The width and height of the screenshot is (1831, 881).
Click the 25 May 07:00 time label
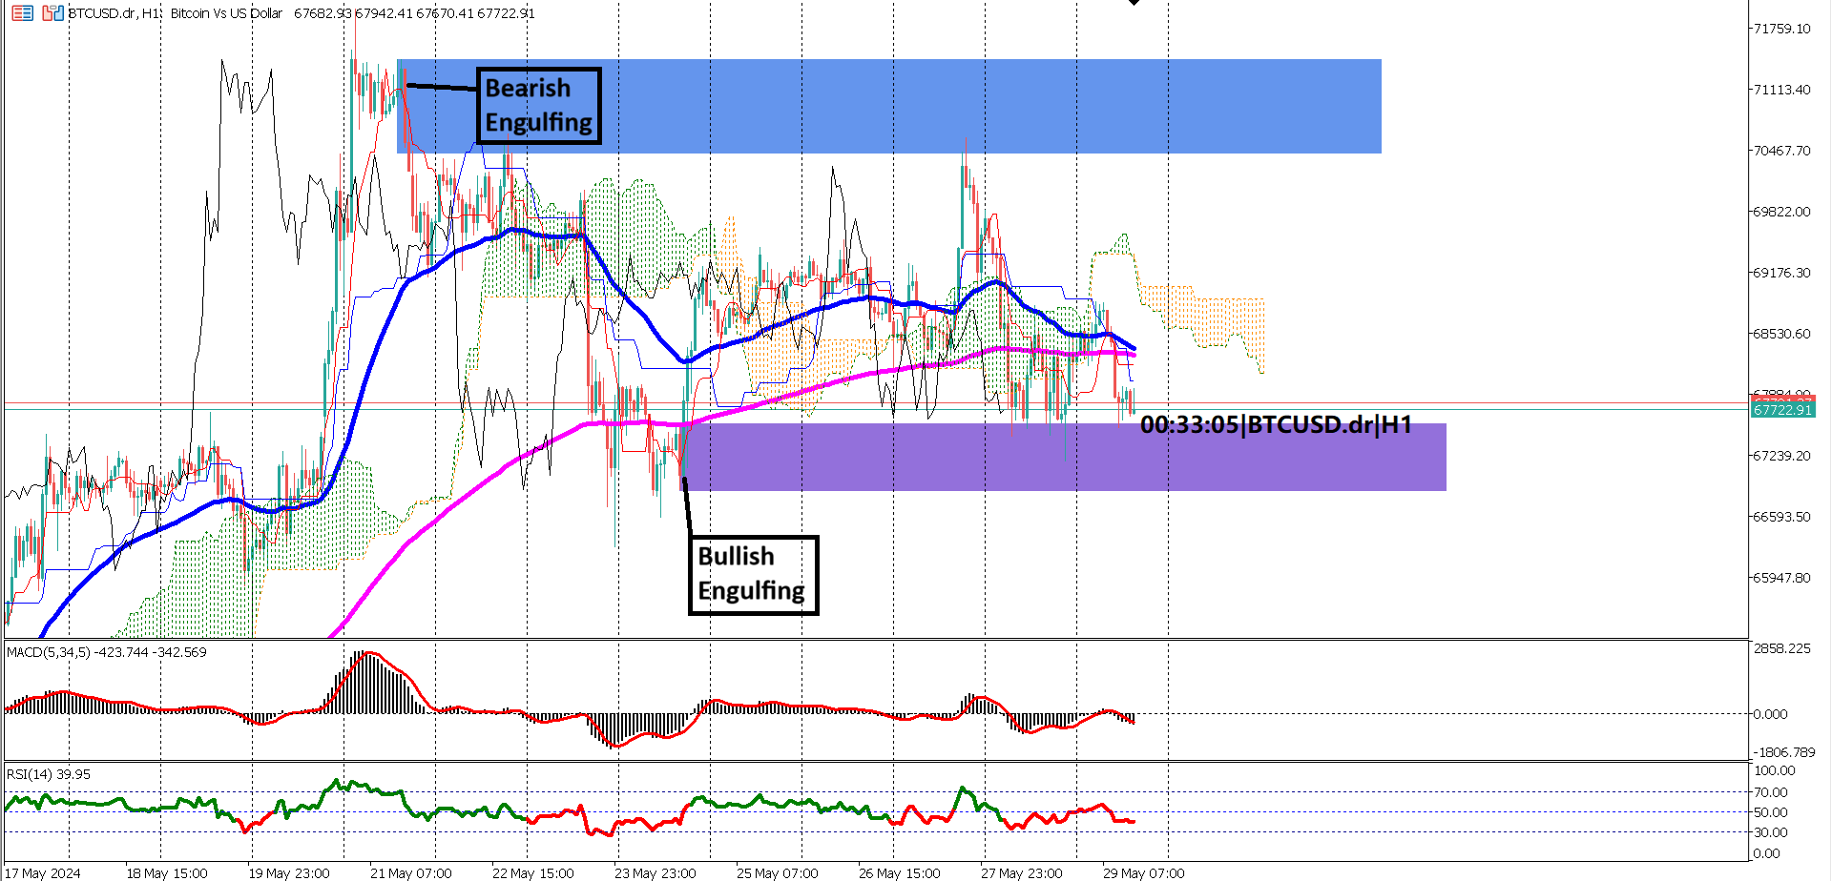click(777, 872)
